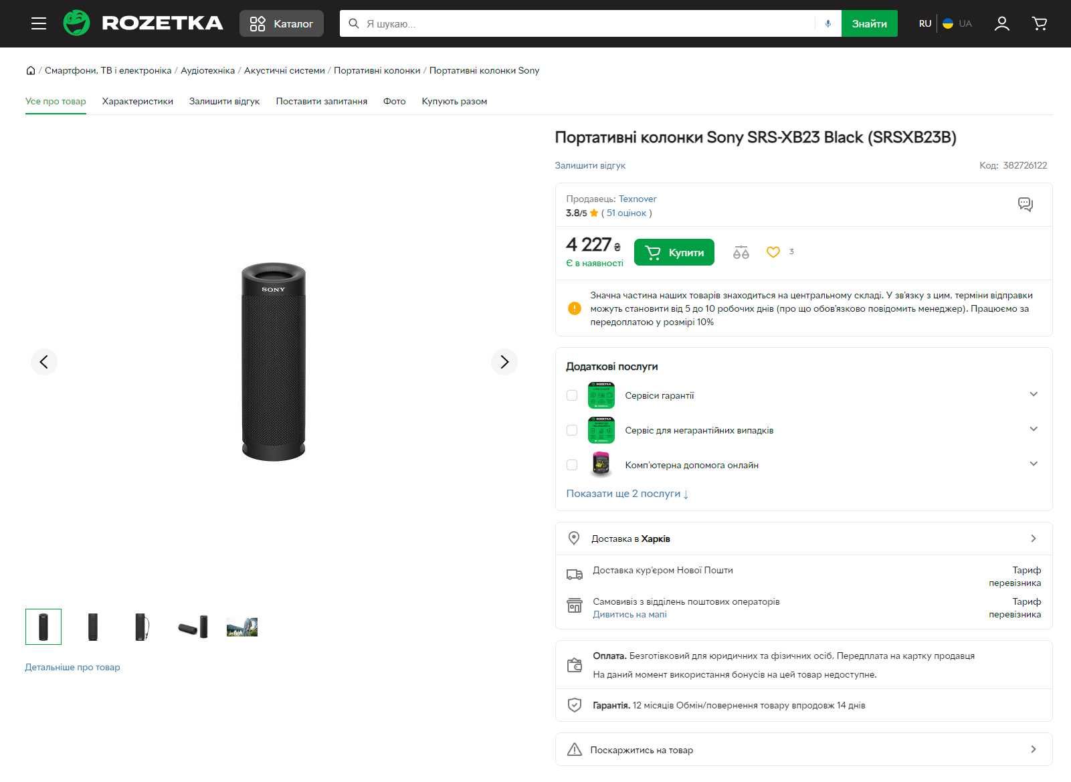Open seller Texnover link
Image resolution: width=1071 pixels, height=782 pixels.
pyautogui.click(x=638, y=199)
